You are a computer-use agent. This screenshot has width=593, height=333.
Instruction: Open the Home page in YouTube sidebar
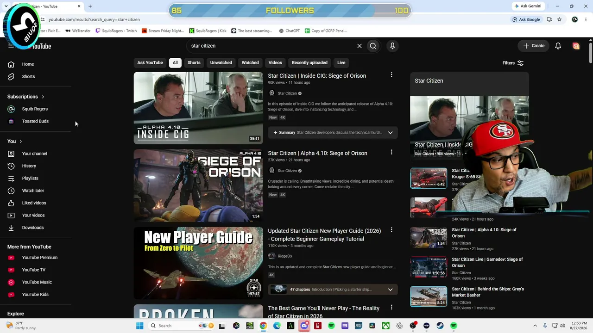coord(28,64)
